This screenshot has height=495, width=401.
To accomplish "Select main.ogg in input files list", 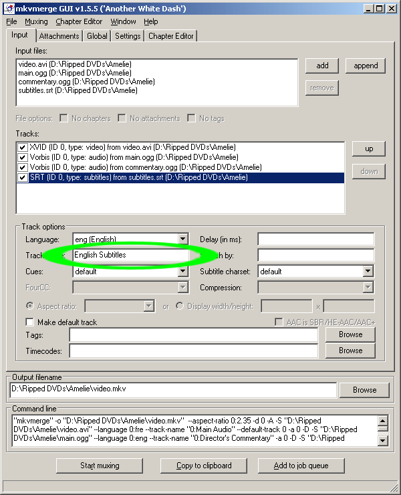I will click(75, 73).
